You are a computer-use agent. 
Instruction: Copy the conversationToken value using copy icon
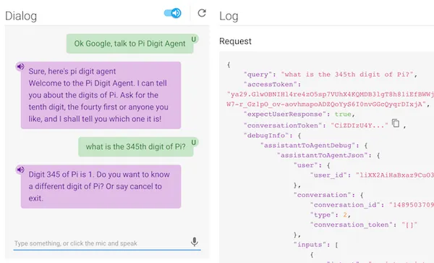396,123
